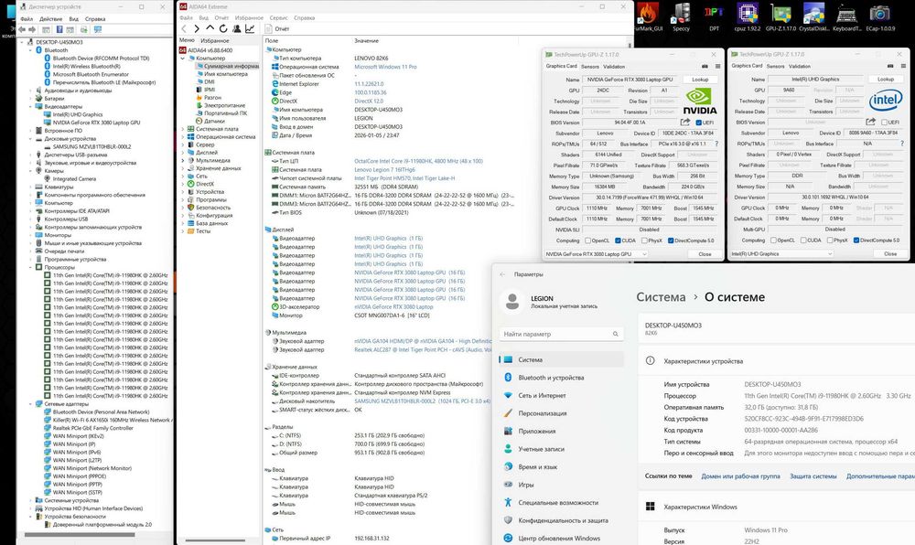Viewport: 915px width, 545px height.
Task: Switch to Избранное tab in AIDA64 panel
Action: pyautogui.click(x=215, y=41)
